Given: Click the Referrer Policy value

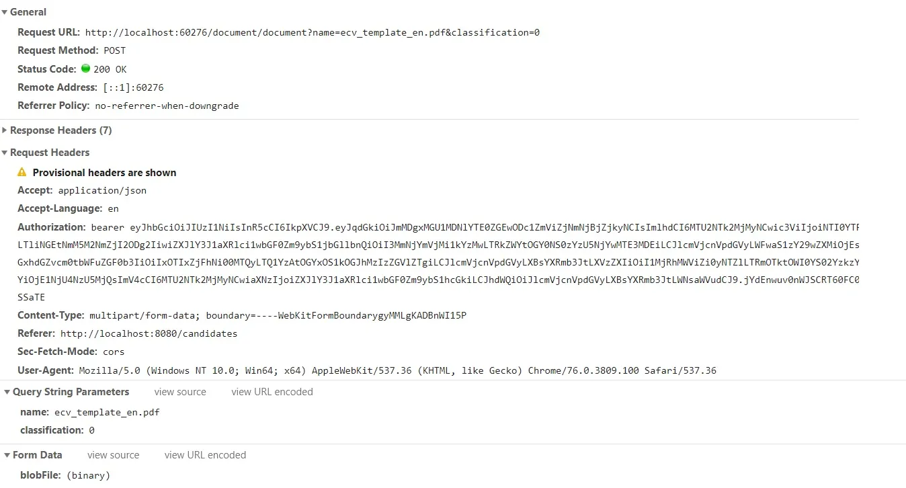Looking at the screenshot, I should coord(167,106).
